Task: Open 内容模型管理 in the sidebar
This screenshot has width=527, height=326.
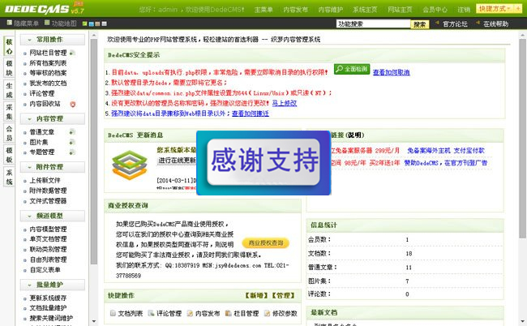Action: (48, 229)
